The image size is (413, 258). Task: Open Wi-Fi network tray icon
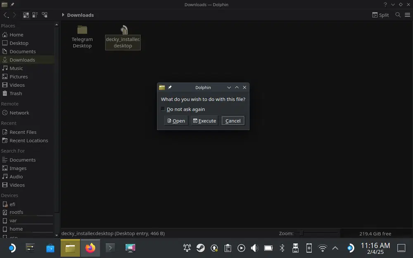323,248
